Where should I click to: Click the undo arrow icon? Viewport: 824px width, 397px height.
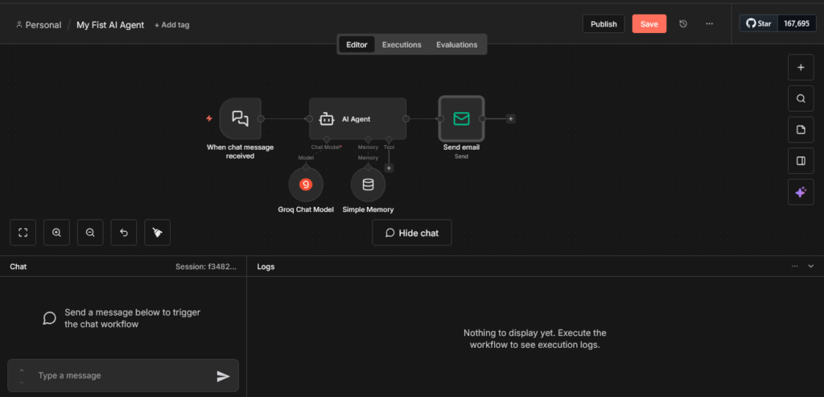tap(124, 233)
